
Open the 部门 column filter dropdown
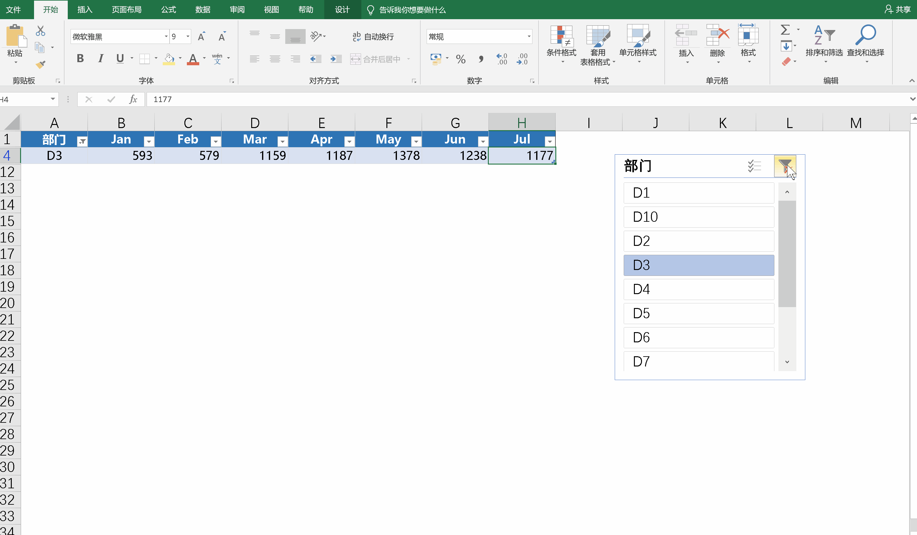[x=82, y=141]
